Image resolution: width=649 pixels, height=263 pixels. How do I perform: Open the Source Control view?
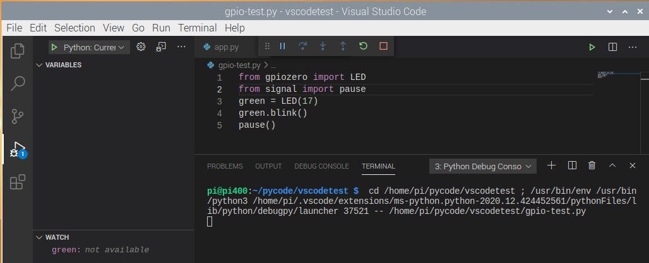tap(17, 116)
